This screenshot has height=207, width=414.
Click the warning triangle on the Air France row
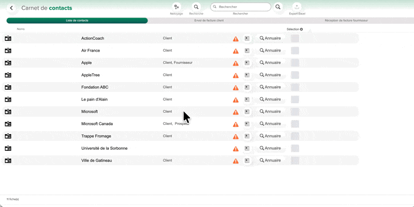236,51
